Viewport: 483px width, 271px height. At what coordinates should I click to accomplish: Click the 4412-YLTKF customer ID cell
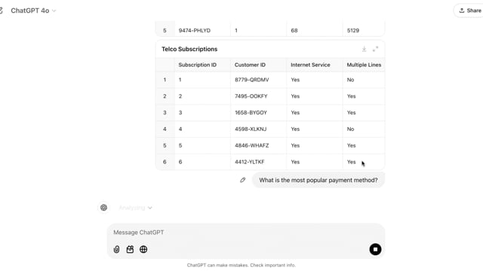pos(250,162)
